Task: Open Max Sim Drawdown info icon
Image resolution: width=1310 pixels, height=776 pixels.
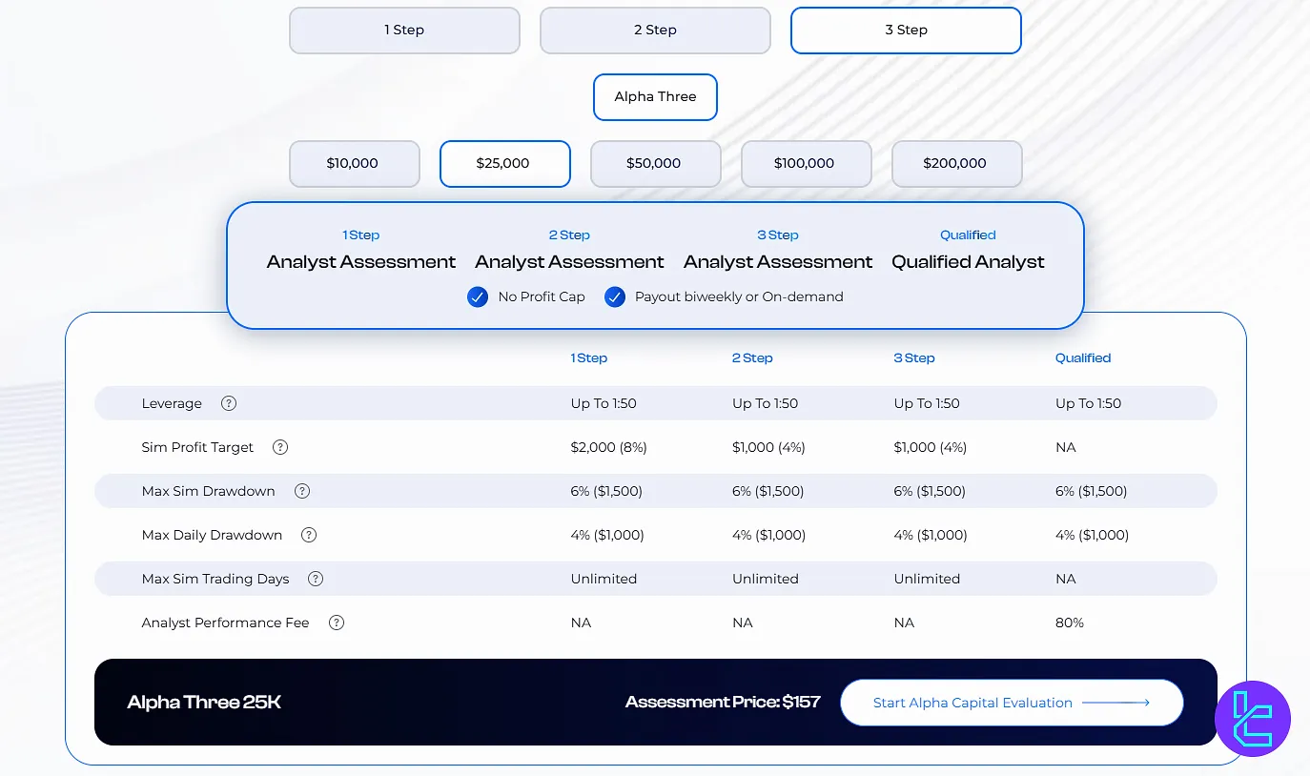Action: [302, 491]
